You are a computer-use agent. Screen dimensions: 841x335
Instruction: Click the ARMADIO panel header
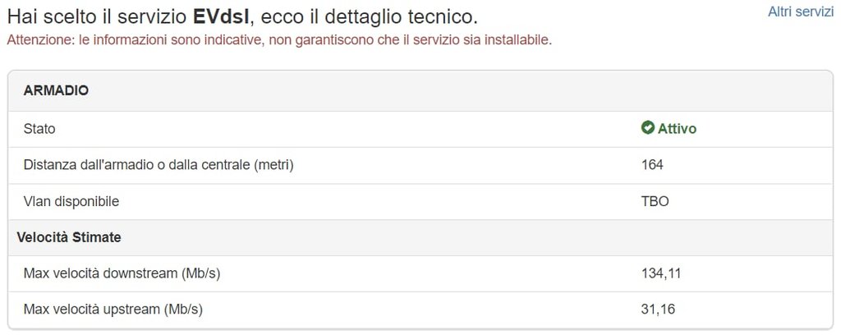click(x=56, y=90)
